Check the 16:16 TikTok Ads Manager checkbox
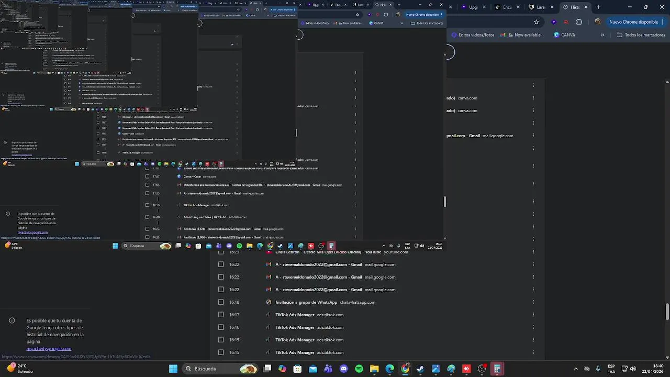Image resolution: width=670 pixels, height=377 pixels. (221, 327)
